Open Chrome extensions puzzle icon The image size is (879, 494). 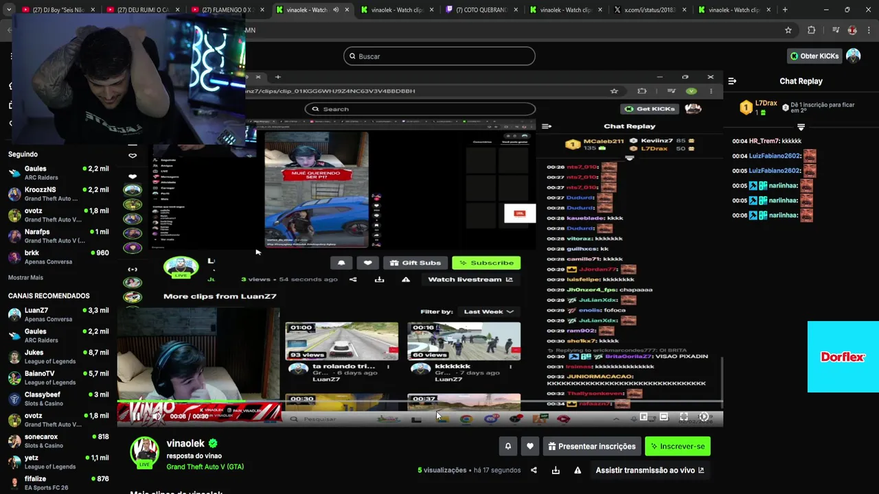[811, 30]
